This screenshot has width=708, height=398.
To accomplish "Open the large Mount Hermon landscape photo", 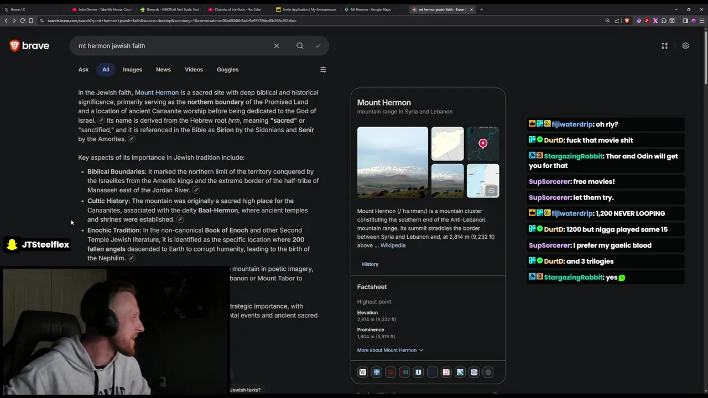I will pyautogui.click(x=393, y=163).
